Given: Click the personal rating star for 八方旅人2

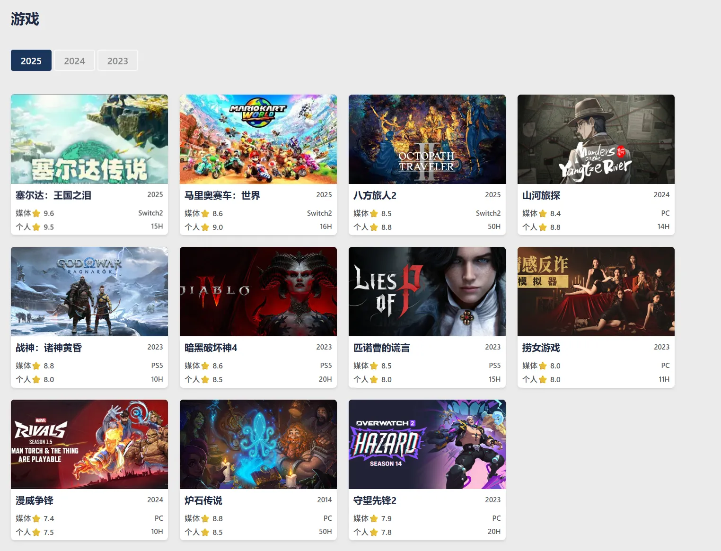Looking at the screenshot, I should click(x=374, y=227).
